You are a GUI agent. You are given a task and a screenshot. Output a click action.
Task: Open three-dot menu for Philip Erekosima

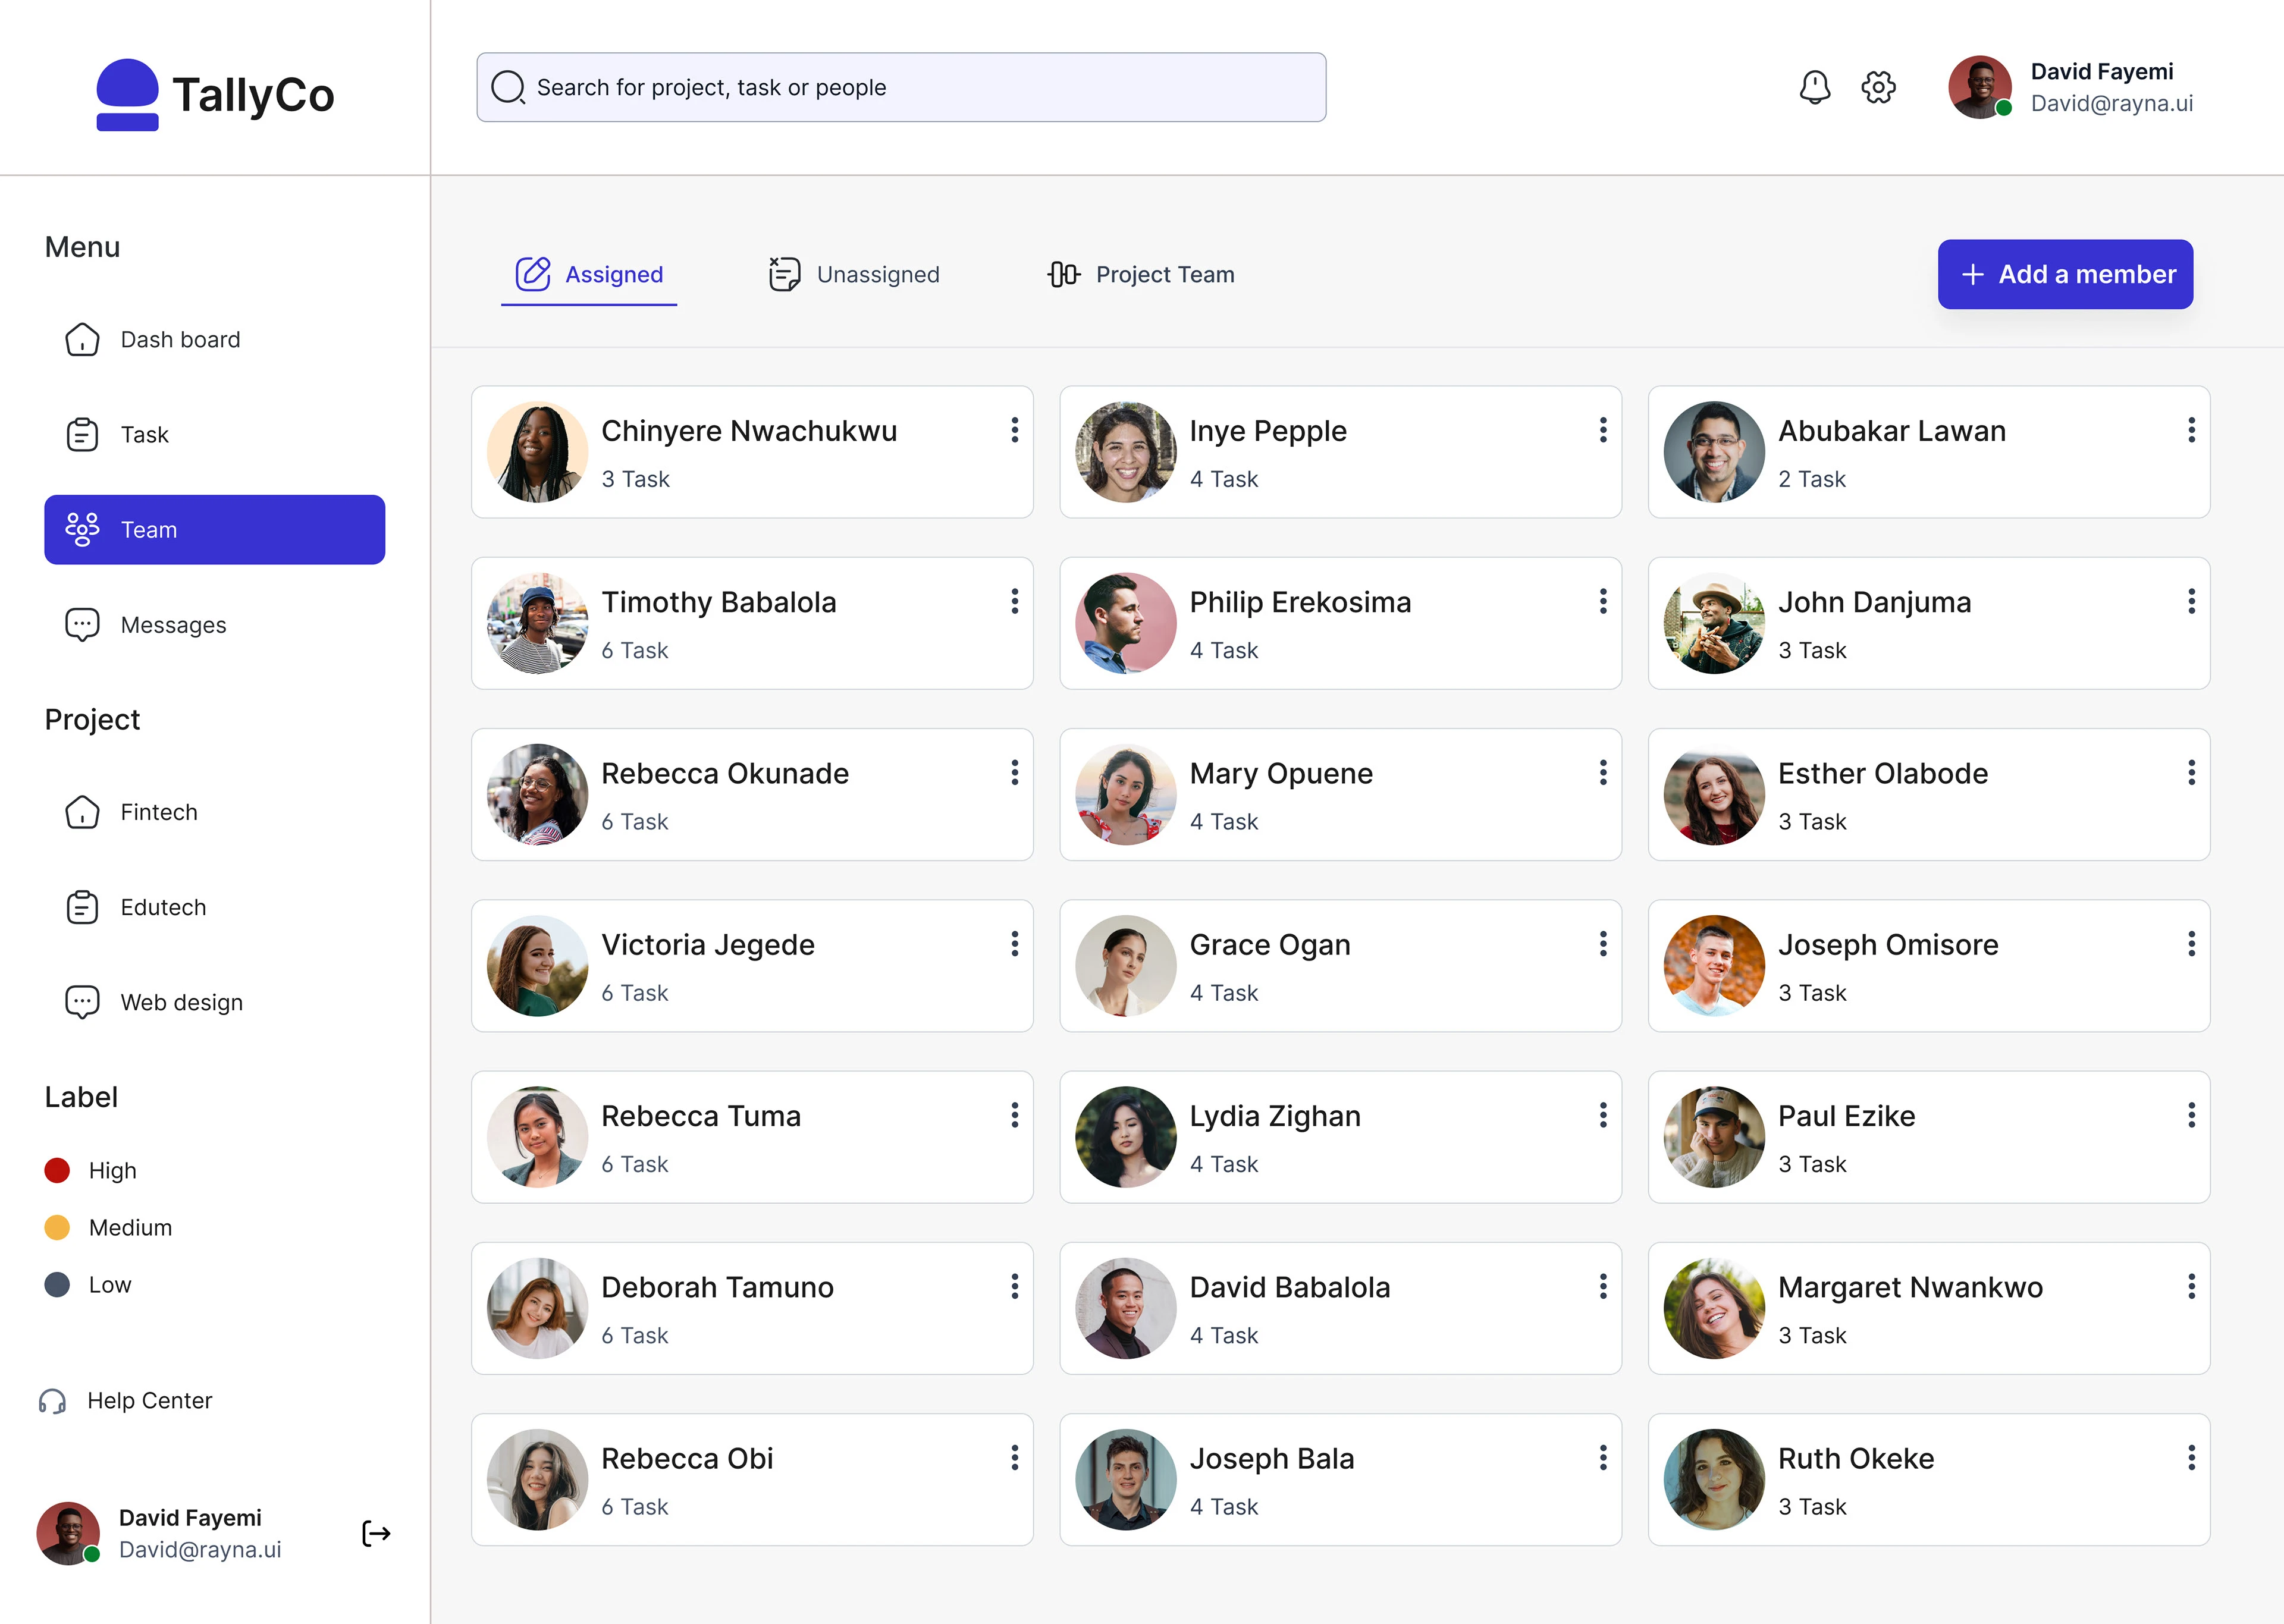(1602, 601)
